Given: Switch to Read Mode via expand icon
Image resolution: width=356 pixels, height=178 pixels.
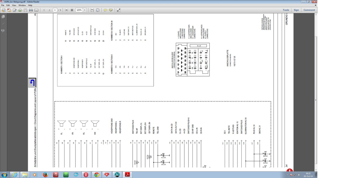Looking at the screenshot, I should pos(119,10).
